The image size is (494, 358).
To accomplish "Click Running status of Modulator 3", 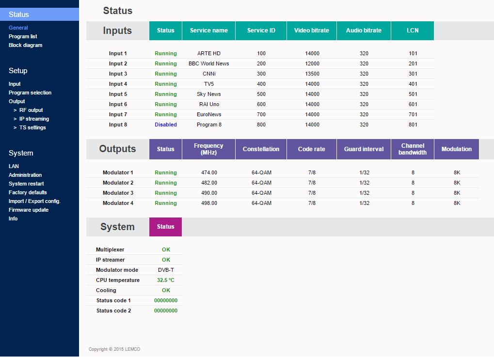I will (166, 193).
